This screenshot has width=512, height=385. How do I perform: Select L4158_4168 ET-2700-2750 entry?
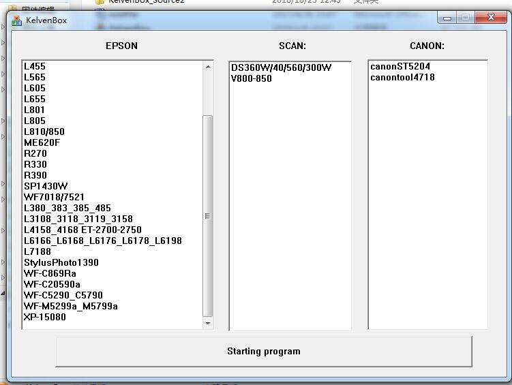point(82,230)
